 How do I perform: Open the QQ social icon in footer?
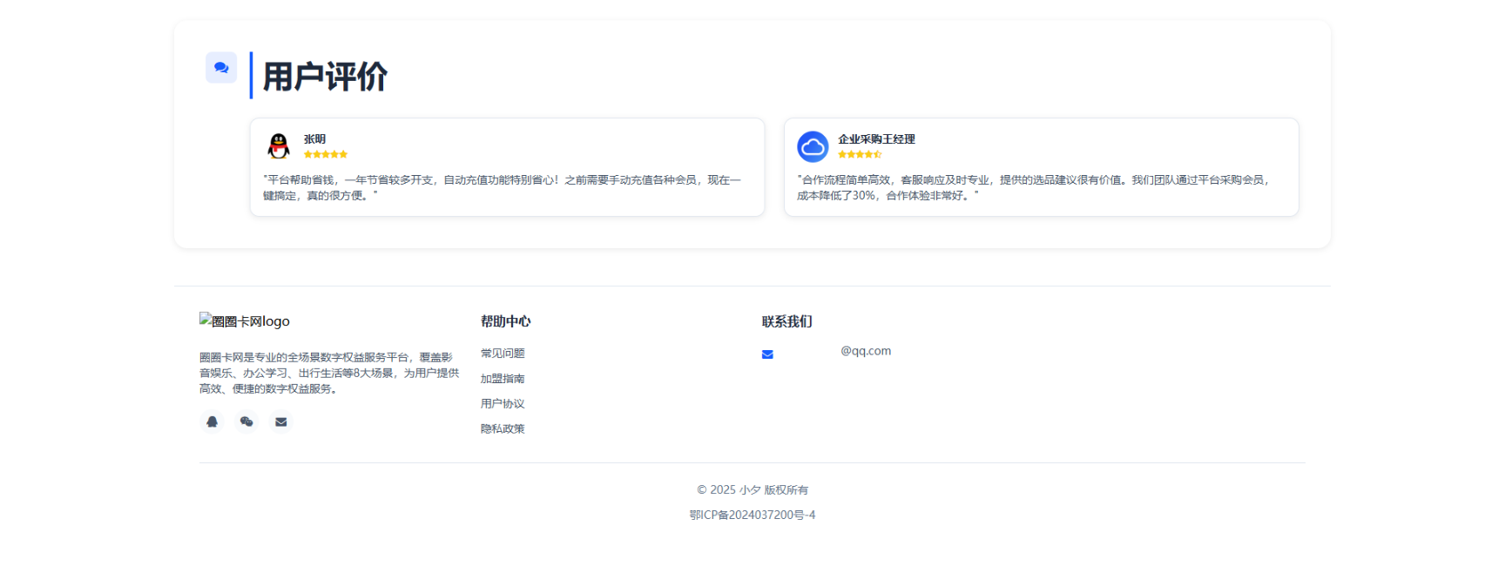point(212,421)
